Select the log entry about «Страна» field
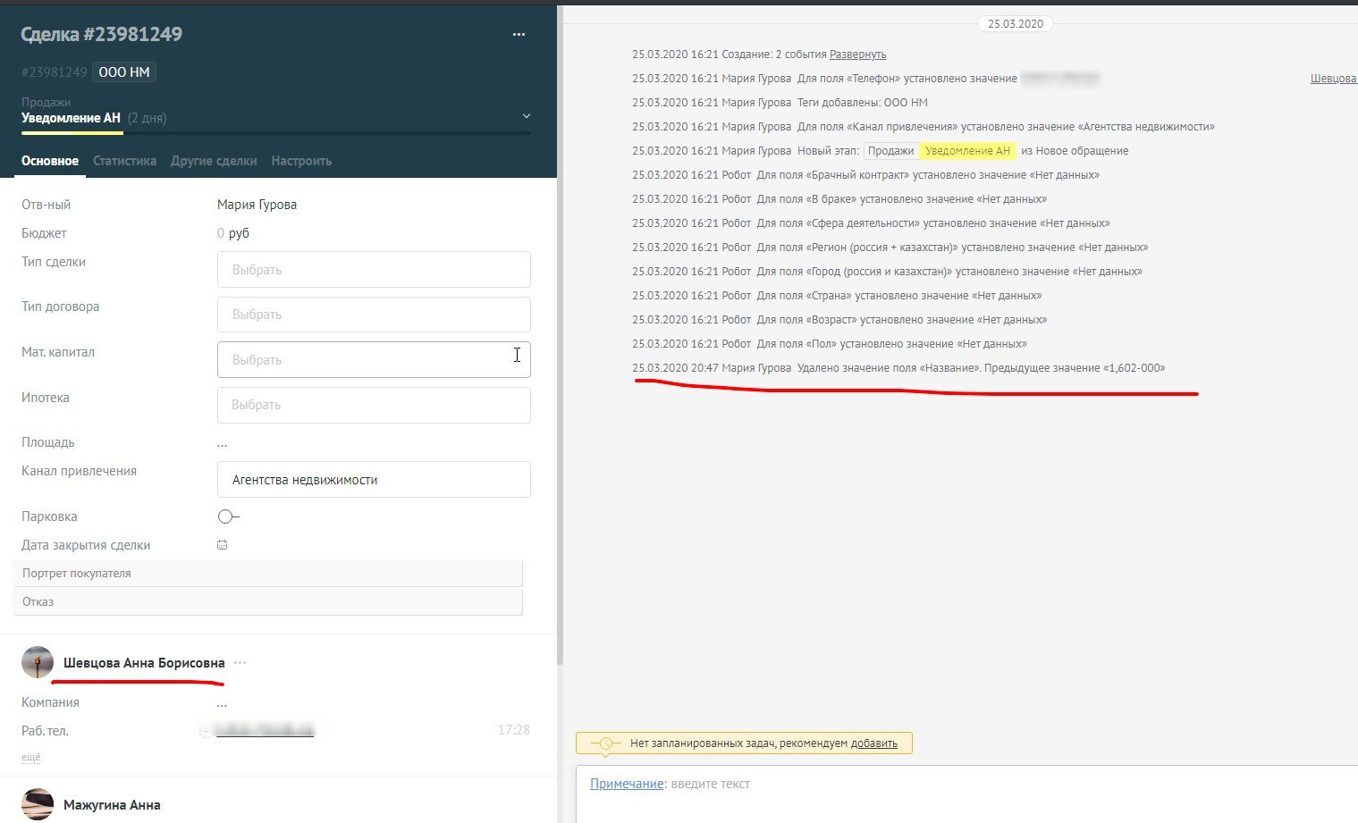 (x=837, y=296)
